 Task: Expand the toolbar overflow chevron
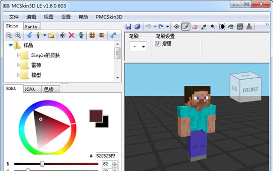(267, 24)
